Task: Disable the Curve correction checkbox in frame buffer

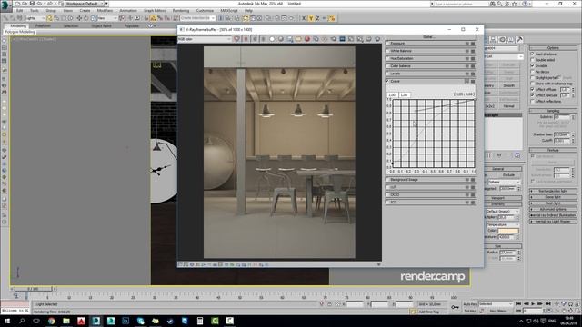Action: click(387, 81)
